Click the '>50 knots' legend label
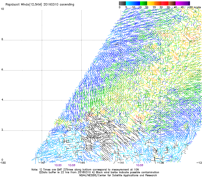Viewport: 202px width, 177px height. point(194,7)
